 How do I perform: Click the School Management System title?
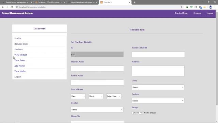pos(17,13)
